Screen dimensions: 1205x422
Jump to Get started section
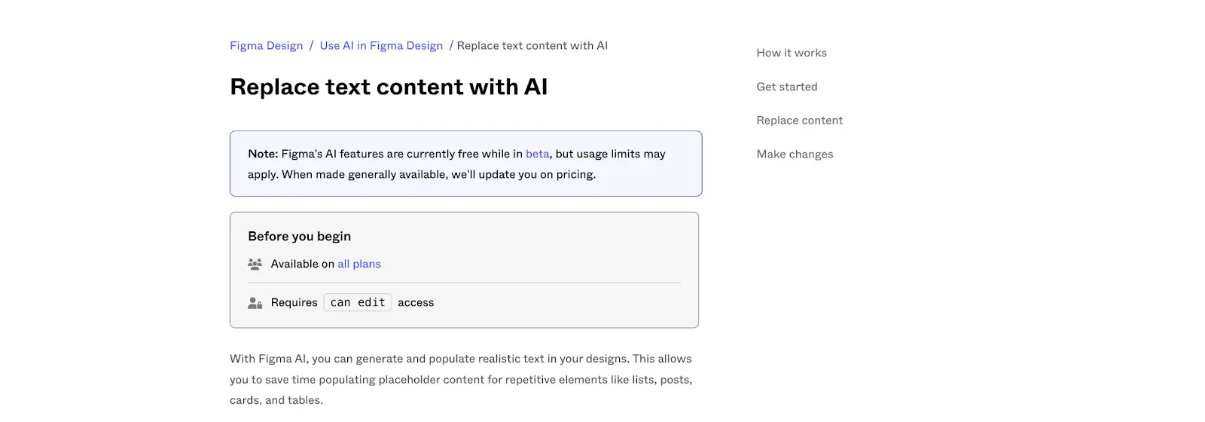pyautogui.click(x=787, y=87)
